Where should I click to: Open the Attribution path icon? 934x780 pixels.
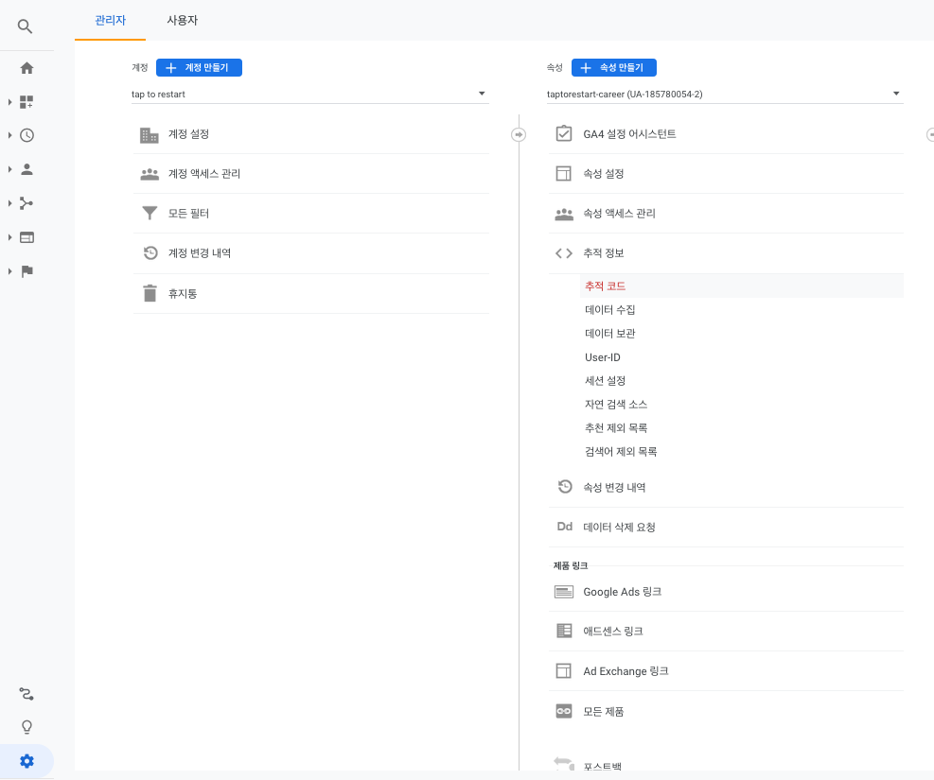click(x=26, y=694)
